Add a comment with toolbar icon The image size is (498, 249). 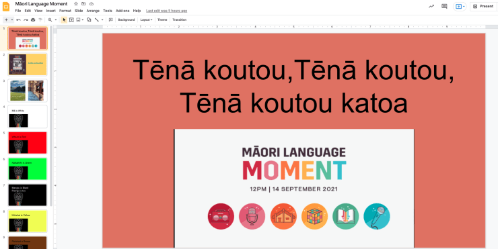(x=111, y=19)
